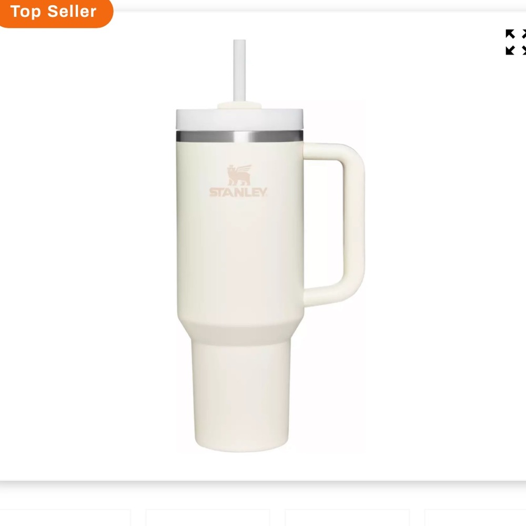Click the Stanley logo on the tumbler
Screen dimensions: 526x526
click(x=238, y=180)
